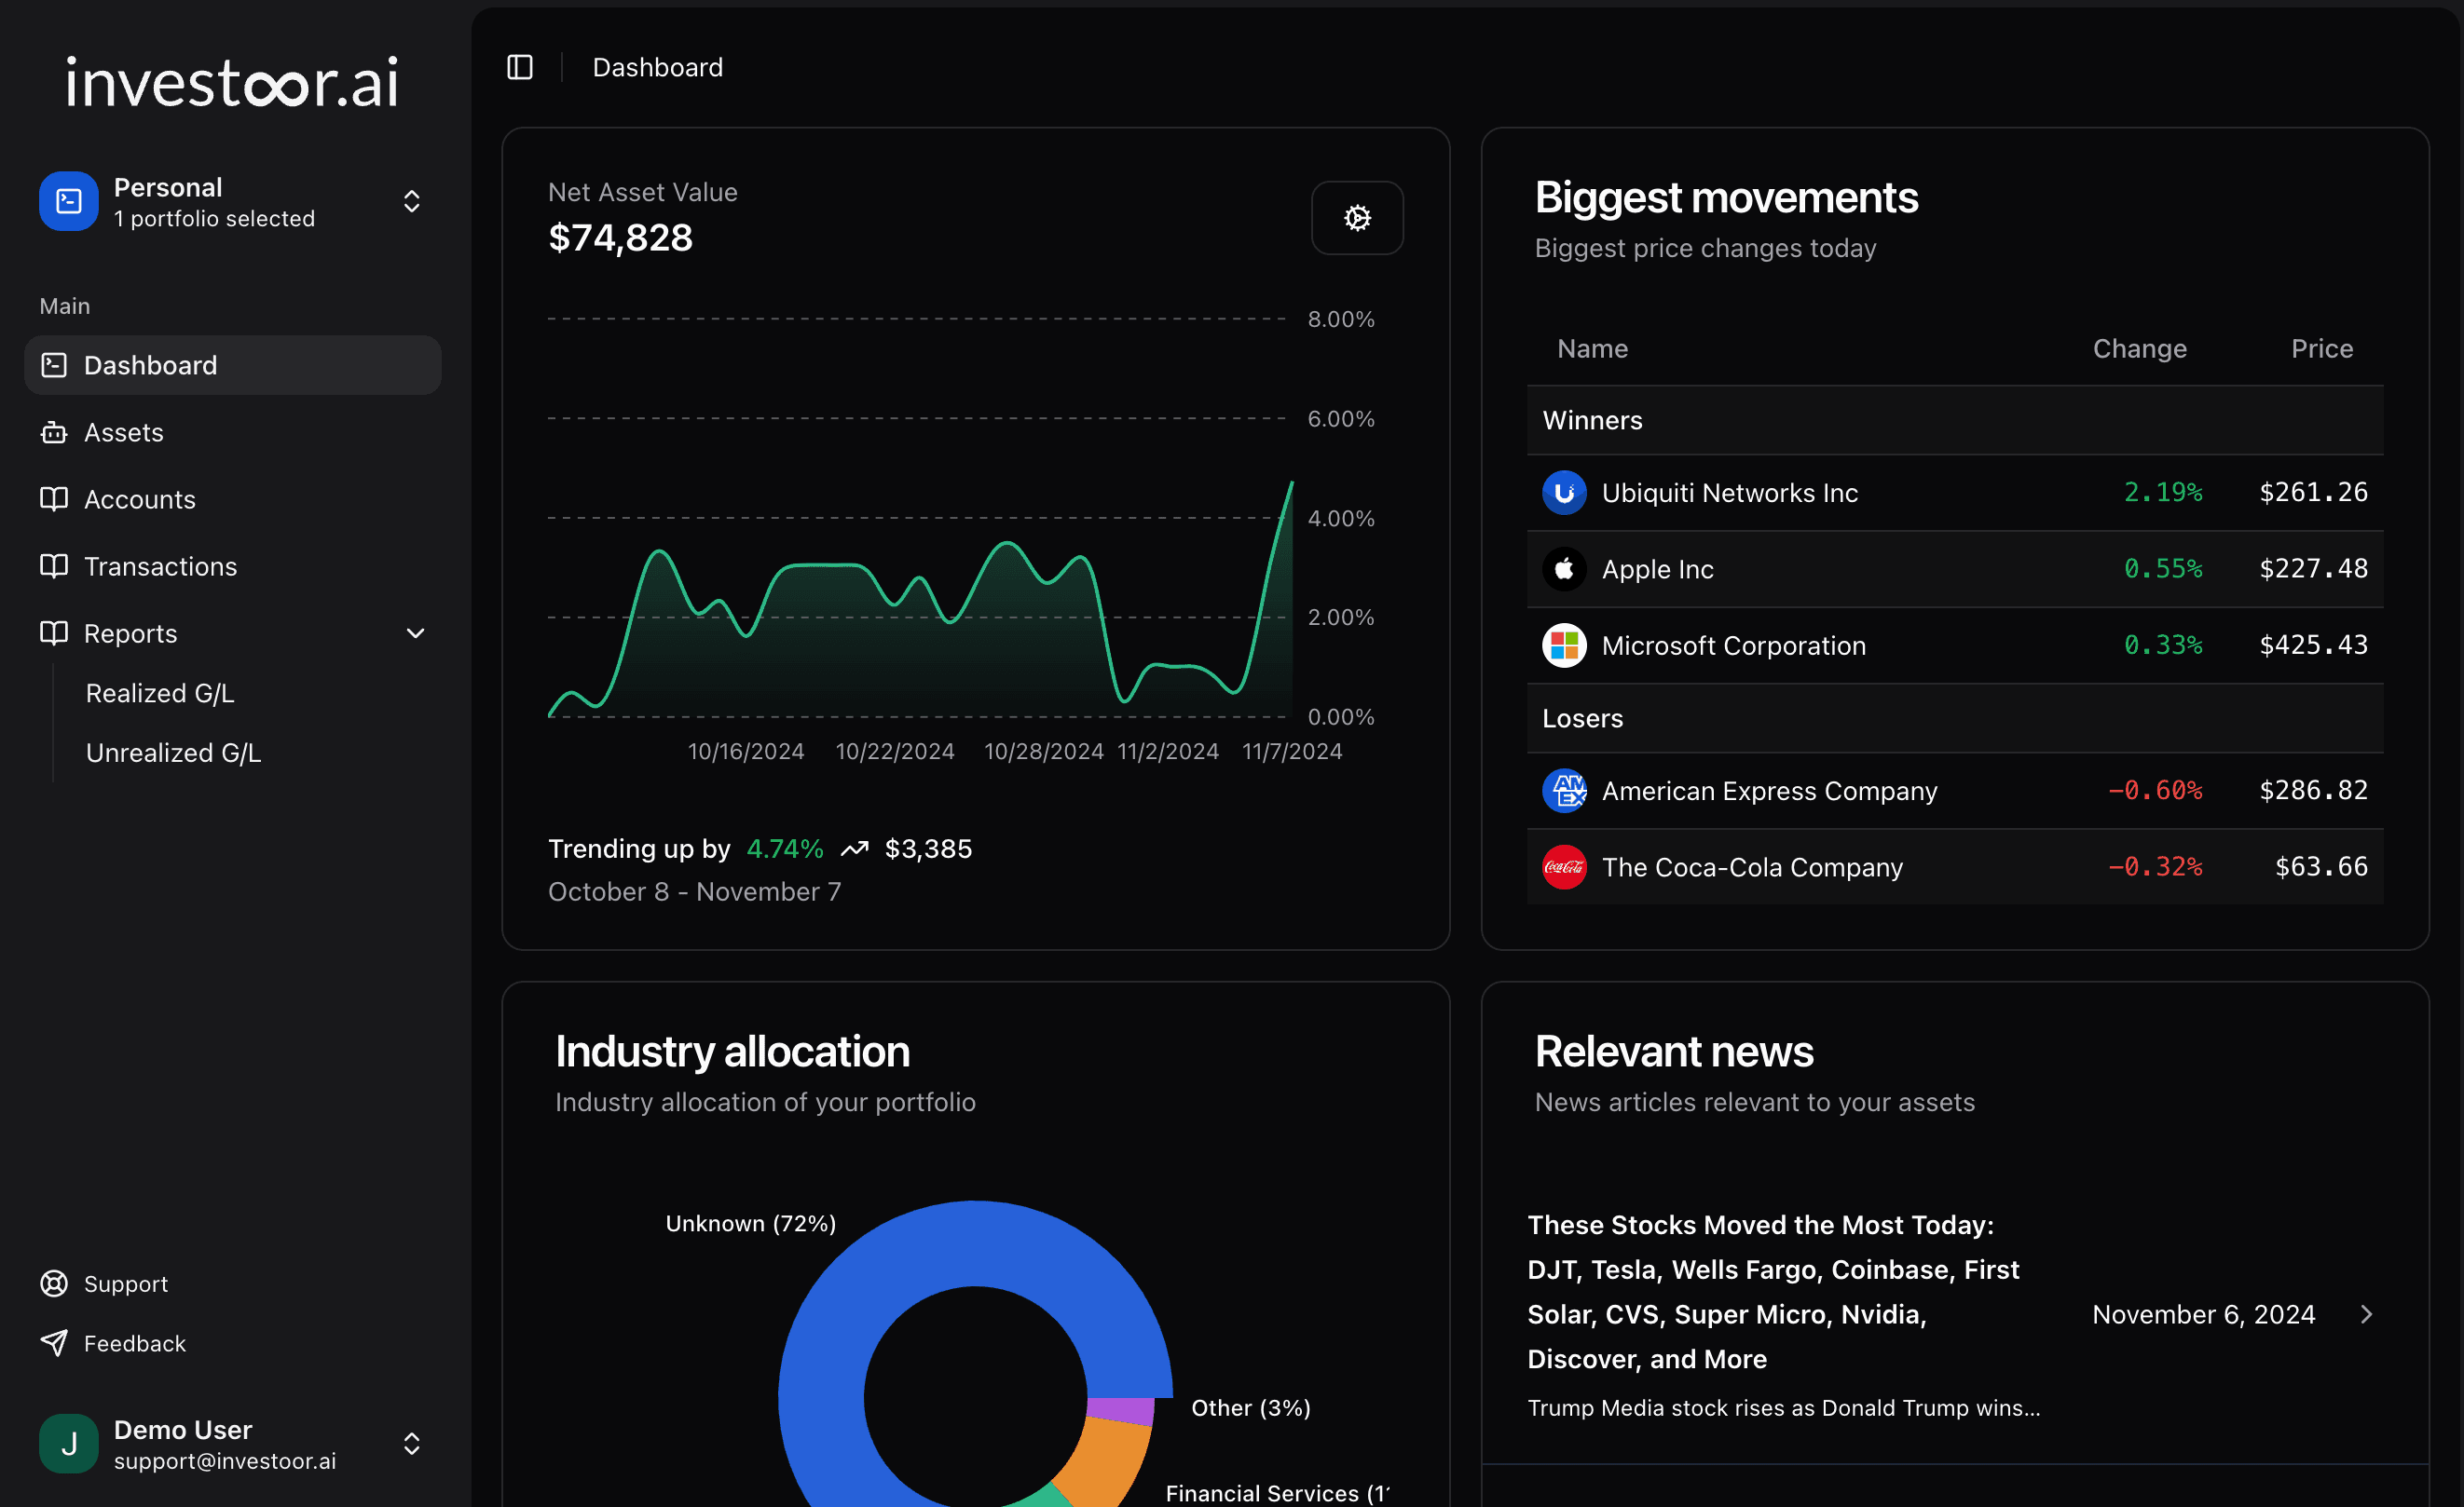Open the portfolio selector chevrons

(x=411, y=201)
